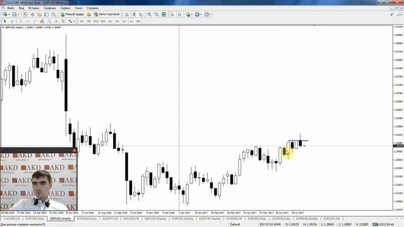Switch timeframe to M30

tap(103, 21)
